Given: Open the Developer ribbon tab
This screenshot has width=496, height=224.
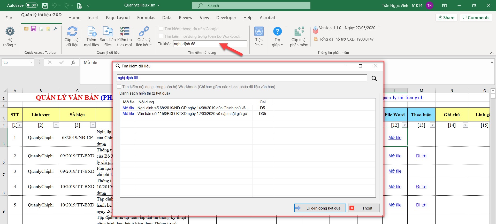Looking at the screenshot, I should tap(226, 18).
